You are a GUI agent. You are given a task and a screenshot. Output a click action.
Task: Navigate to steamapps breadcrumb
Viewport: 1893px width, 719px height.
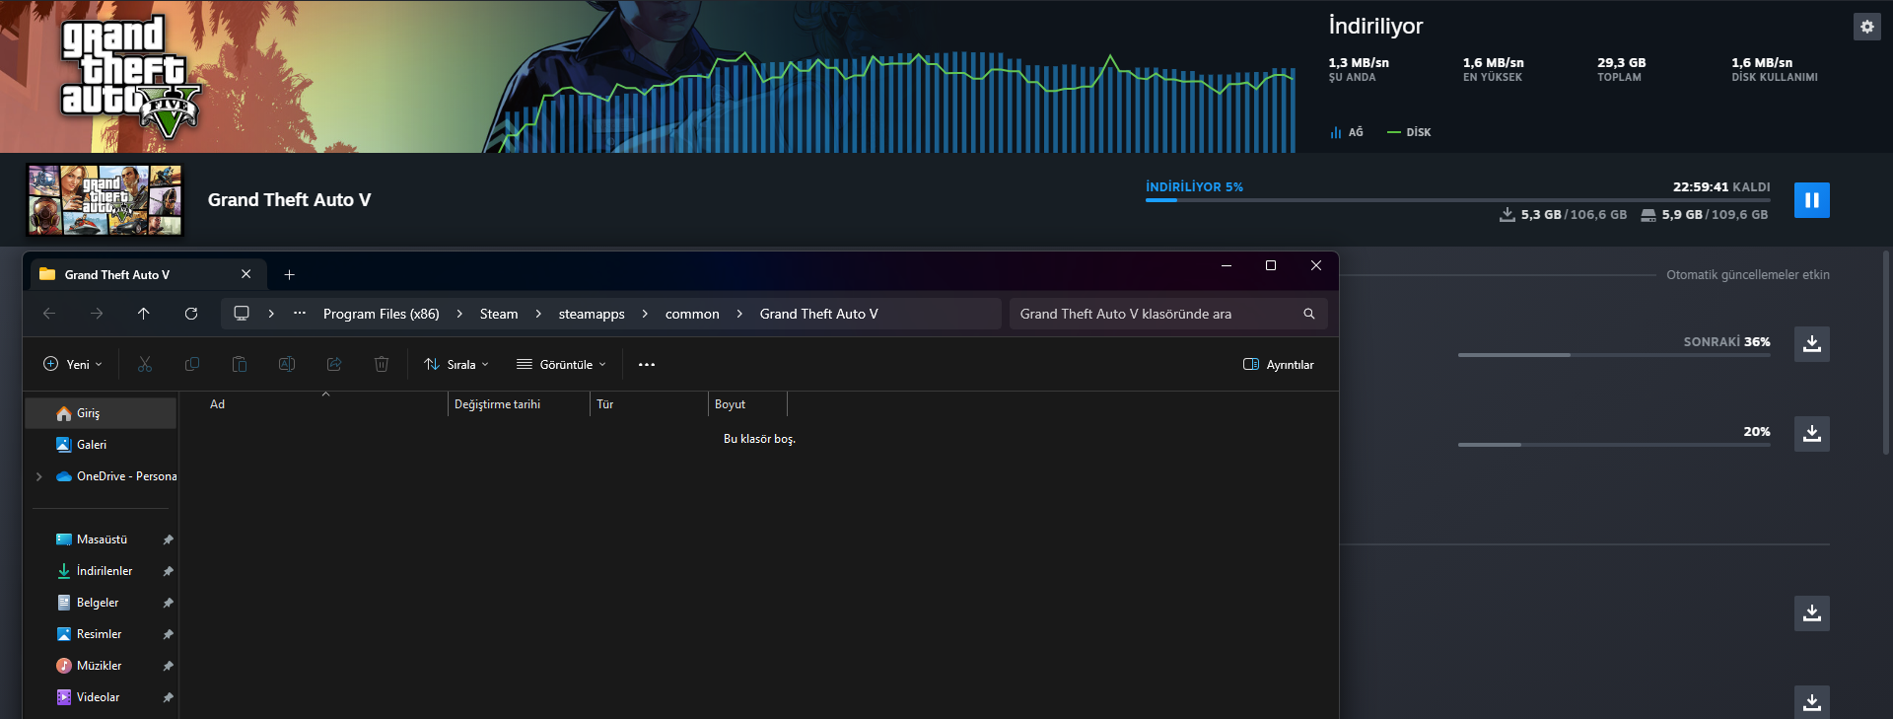pyautogui.click(x=592, y=314)
